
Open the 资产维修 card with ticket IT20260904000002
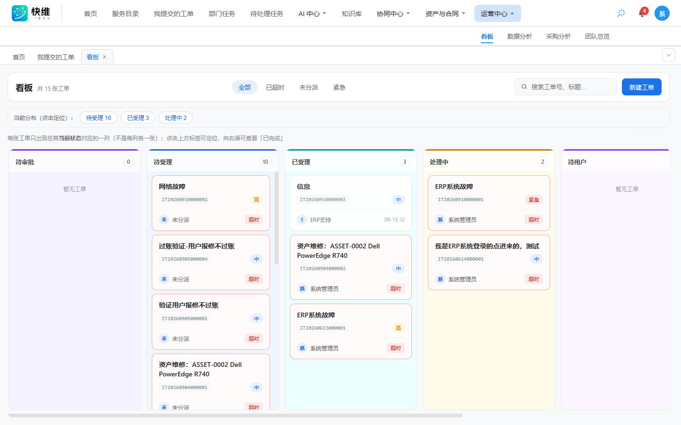(x=351, y=267)
